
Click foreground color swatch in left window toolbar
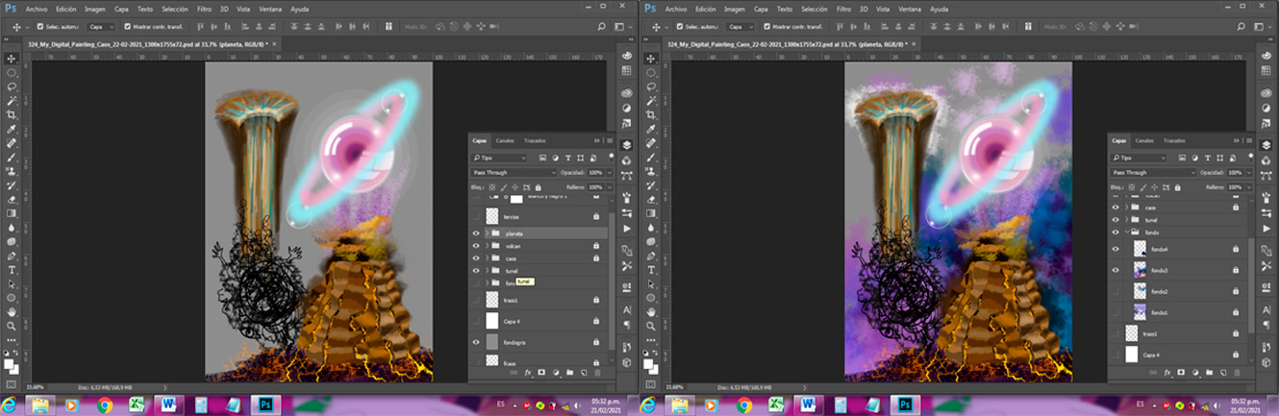tap(10, 363)
